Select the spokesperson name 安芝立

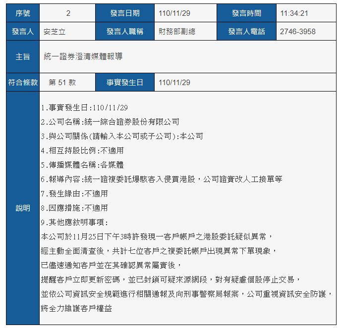[x=55, y=32]
